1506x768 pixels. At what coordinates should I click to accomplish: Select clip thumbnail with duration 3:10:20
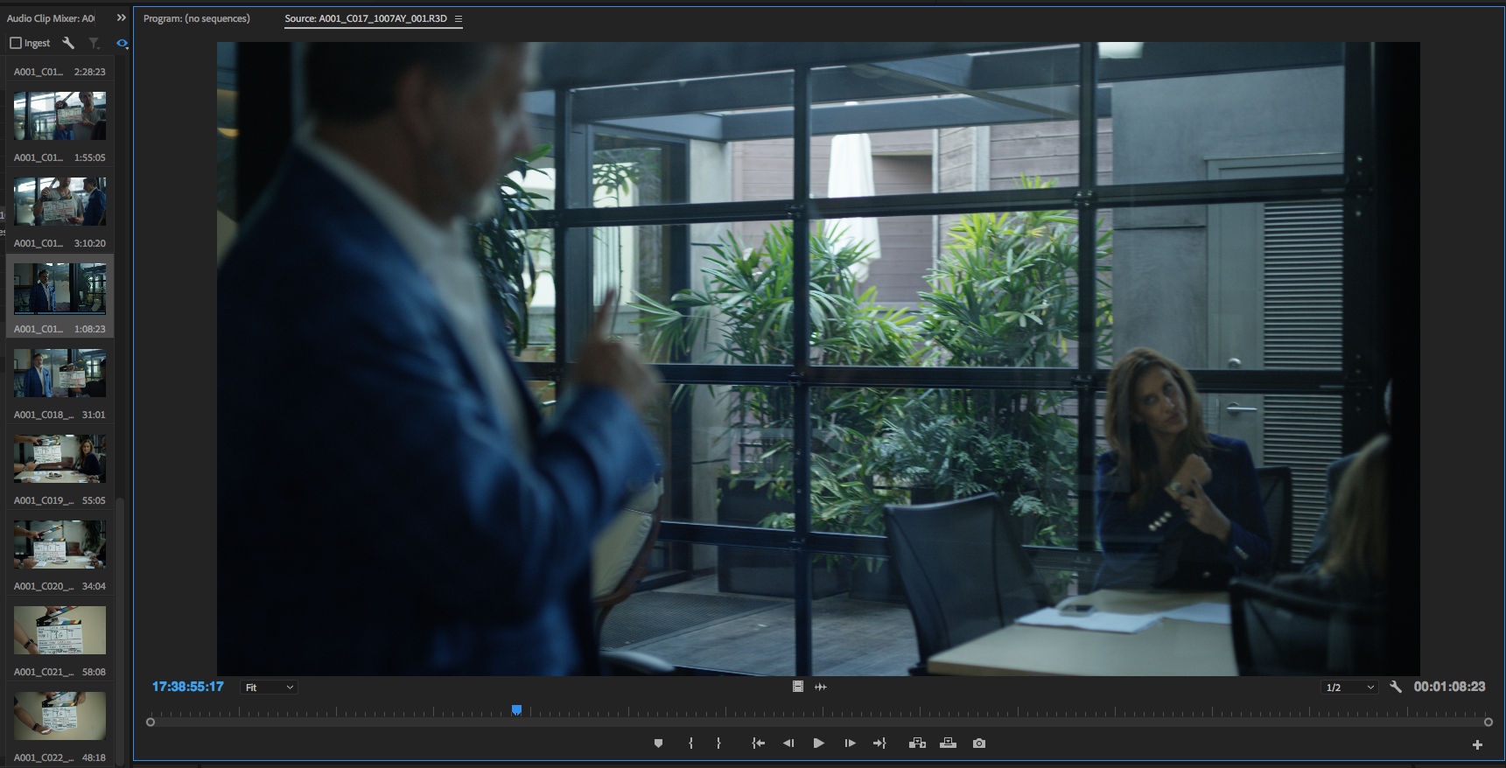[60, 201]
